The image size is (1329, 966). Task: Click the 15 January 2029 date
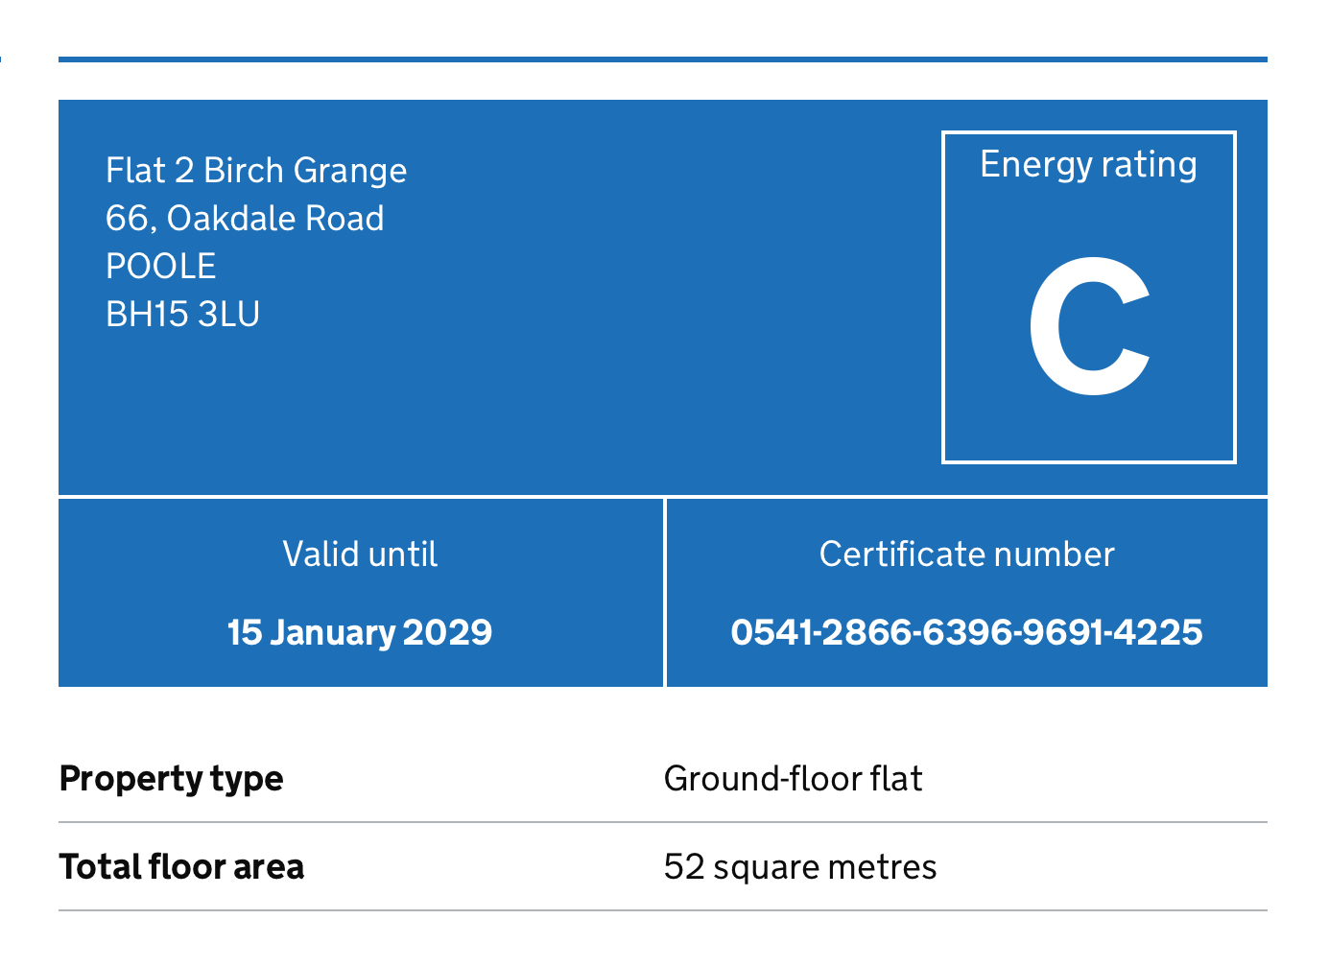tap(360, 632)
